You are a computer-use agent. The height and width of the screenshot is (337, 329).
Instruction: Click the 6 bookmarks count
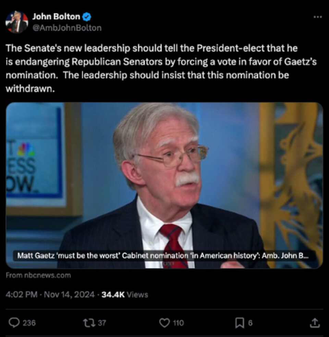[x=250, y=323]
